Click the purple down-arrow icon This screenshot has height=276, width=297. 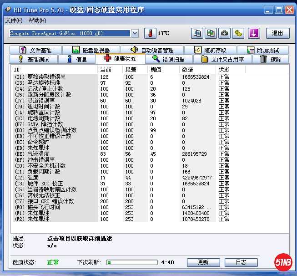tap(253, 33)
